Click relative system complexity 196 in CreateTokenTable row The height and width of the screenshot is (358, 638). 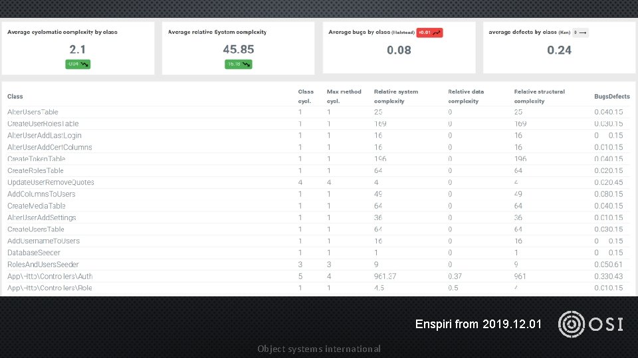380,158
